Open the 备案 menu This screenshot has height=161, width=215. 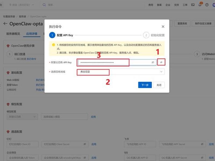coord(159,5)
